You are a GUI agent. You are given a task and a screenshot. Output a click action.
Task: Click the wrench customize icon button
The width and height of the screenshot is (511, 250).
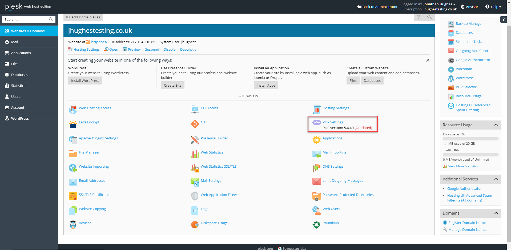pyautogui.click(x=429, y=17)
